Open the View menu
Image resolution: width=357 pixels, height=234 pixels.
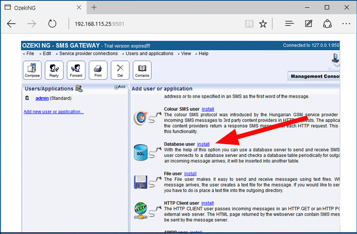click(186, 54)
